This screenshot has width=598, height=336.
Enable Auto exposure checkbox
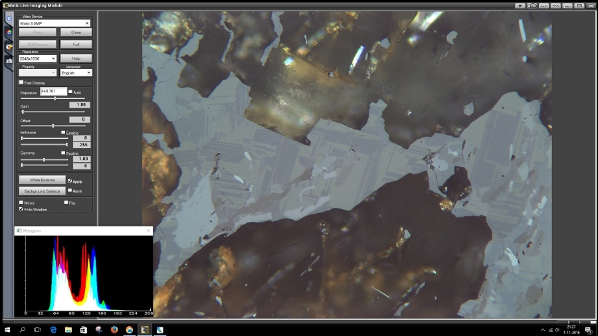[x=70, y=92]
